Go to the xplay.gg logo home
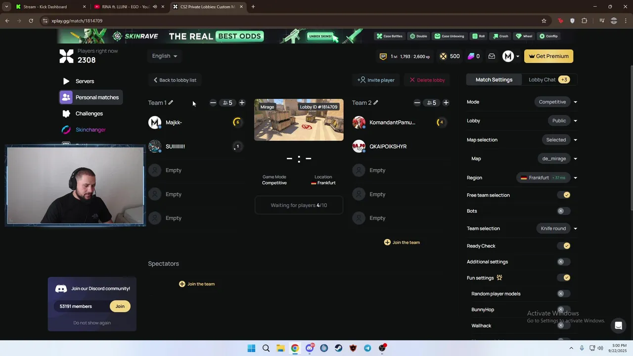 click(66, 56)
